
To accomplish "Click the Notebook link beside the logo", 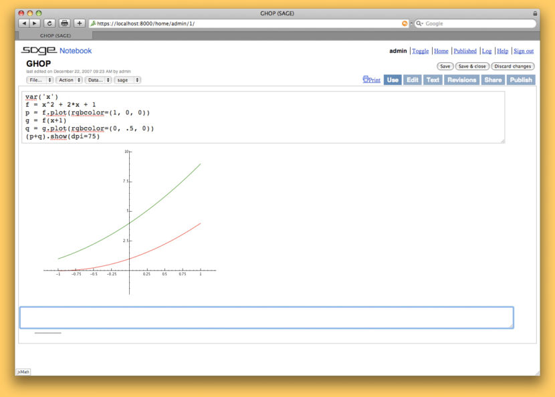I will (x=76, y=51).
